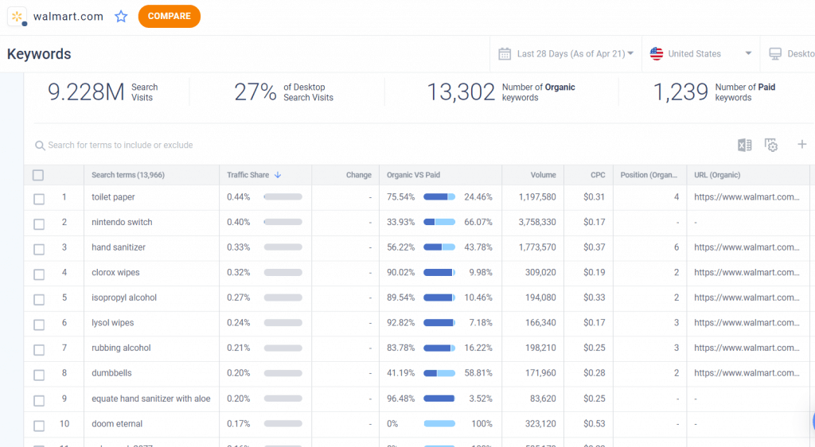
Task: Check the lysol wipes row checkbox
Action: (x=39, y=325)
